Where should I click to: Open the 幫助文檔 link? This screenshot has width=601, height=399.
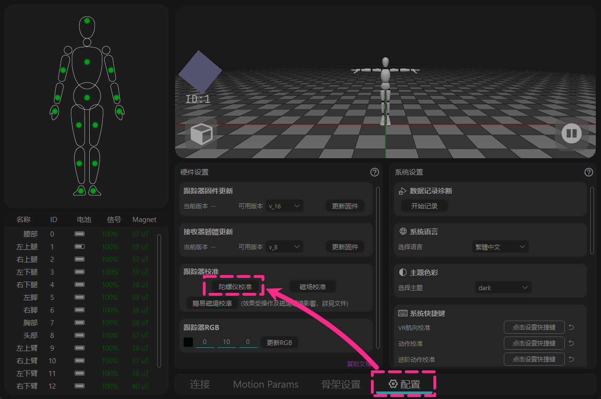pyautogui.click(x=359, y=363)
